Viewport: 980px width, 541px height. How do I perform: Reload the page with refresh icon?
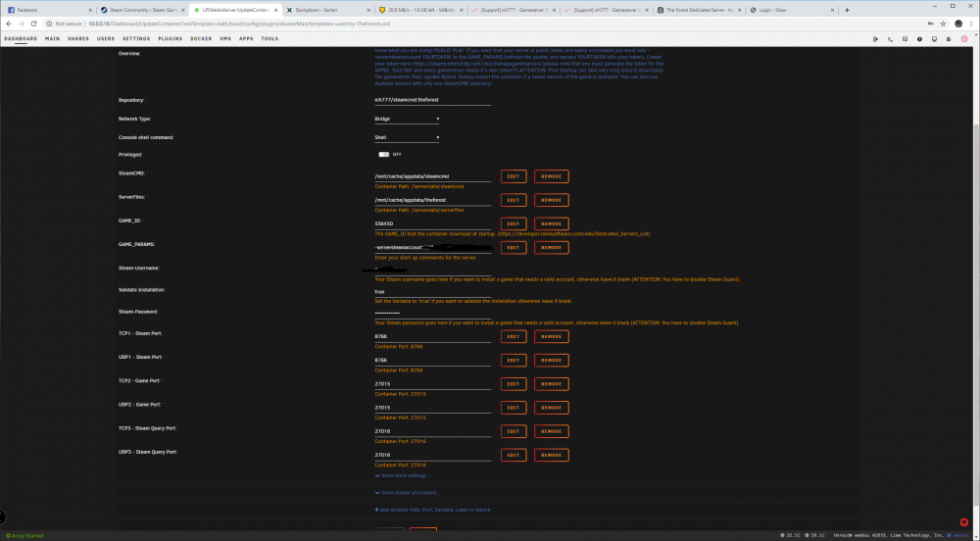tap(33, 24)
